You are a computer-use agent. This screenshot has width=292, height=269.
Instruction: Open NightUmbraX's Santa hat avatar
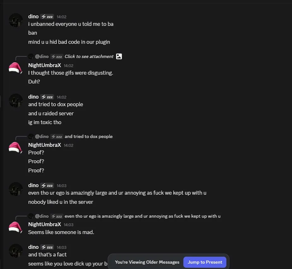coord(15,67)
